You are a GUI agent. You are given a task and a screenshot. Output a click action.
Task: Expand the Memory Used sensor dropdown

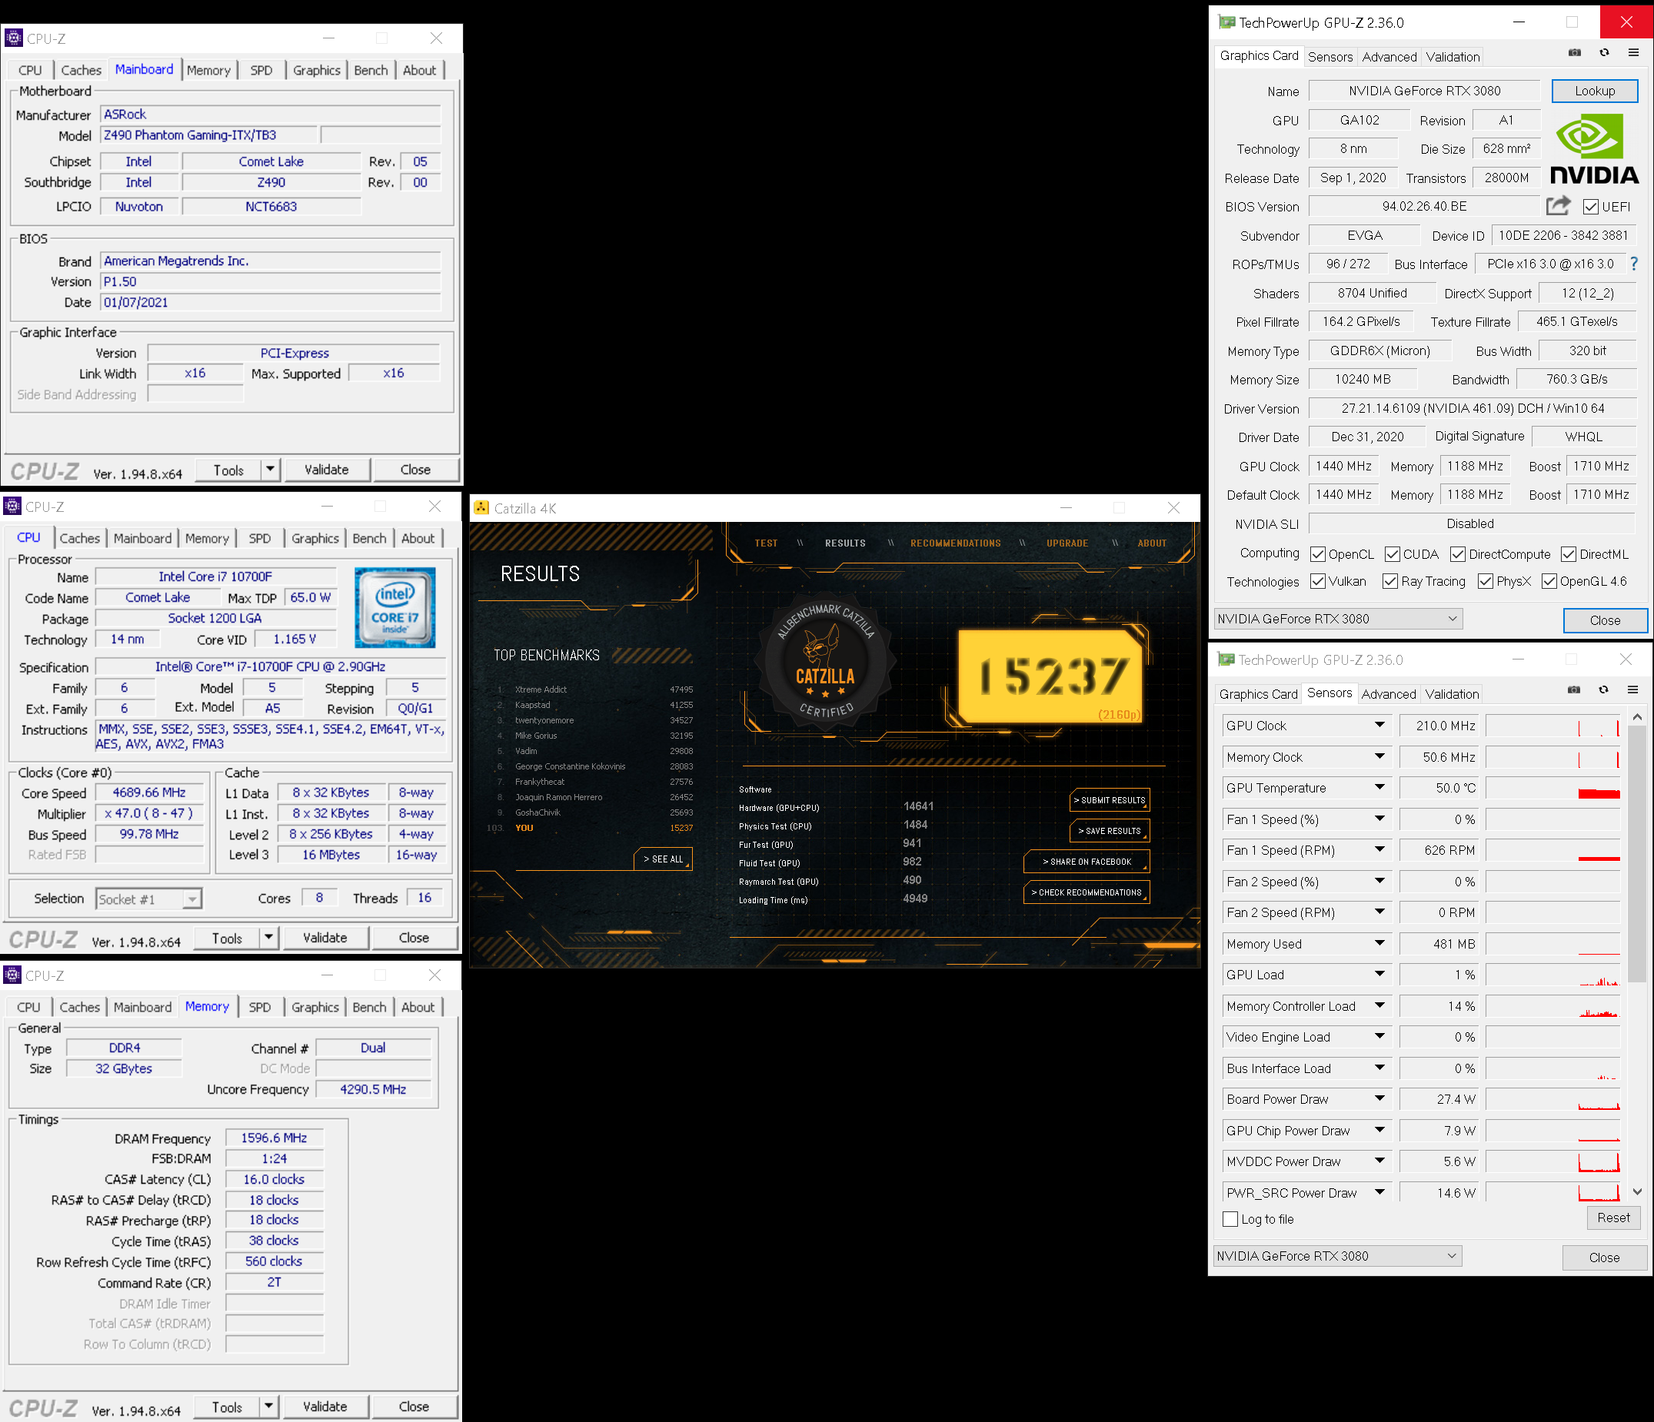coord(1379,943)
